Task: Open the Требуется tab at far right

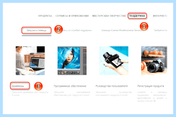Action: 160,30
